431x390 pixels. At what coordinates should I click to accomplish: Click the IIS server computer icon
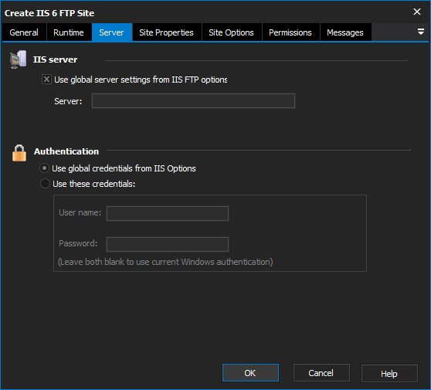[x=18, y=59]
